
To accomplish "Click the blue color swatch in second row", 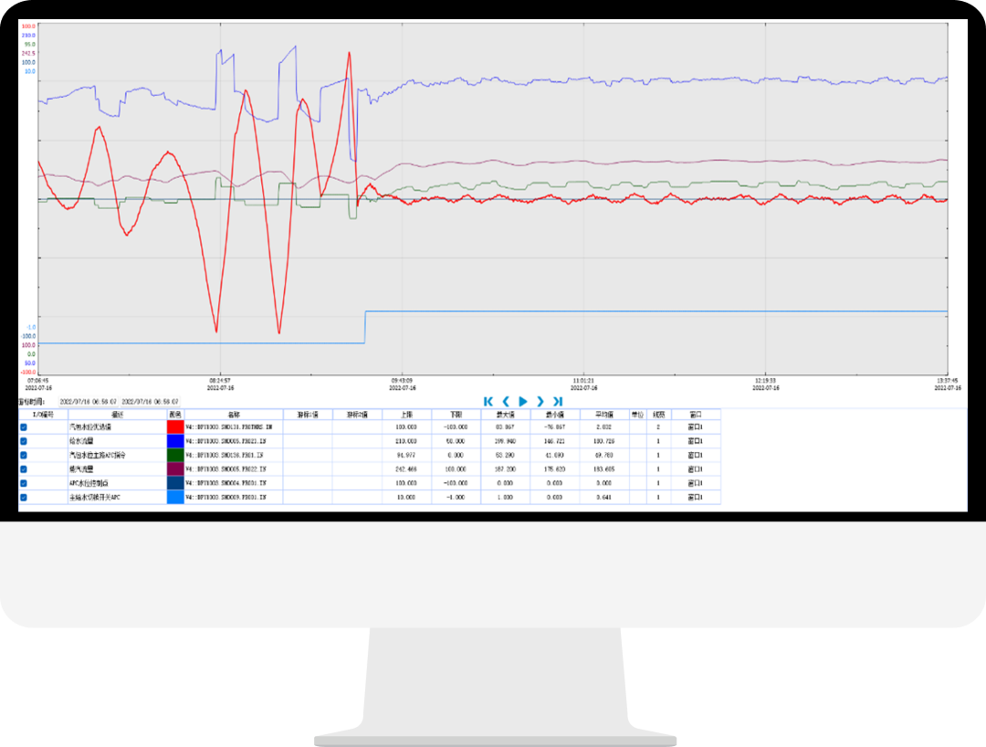I will [175, 440].
